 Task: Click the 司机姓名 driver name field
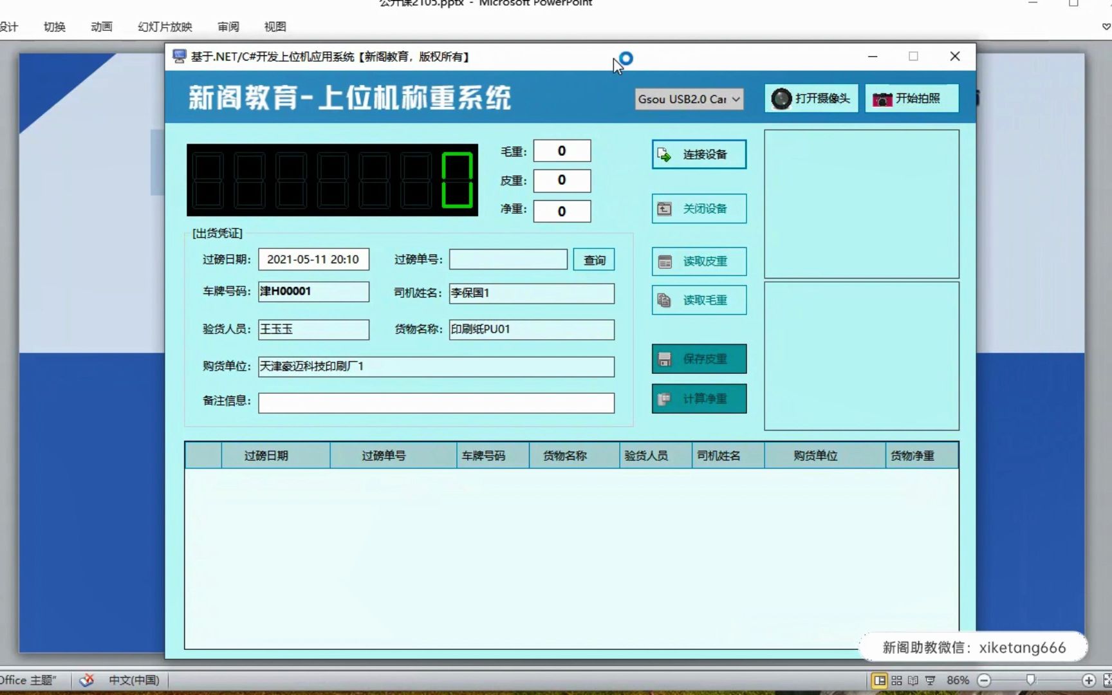[532, 293]
